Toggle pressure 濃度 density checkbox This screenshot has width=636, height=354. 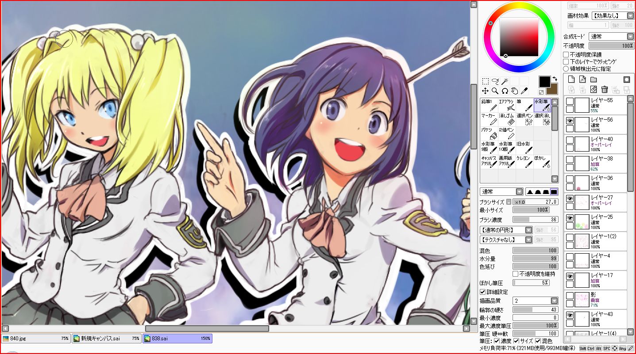pyautogui.click(x=497, y=341)
